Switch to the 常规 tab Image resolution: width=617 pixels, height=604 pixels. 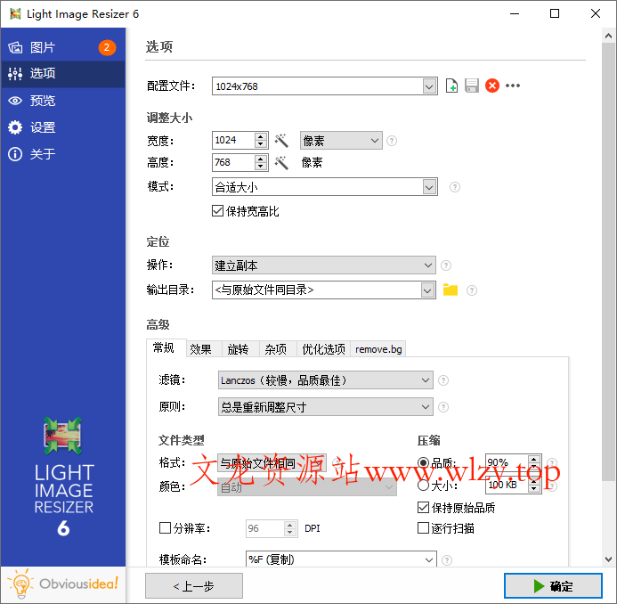(x=166, y=348)
